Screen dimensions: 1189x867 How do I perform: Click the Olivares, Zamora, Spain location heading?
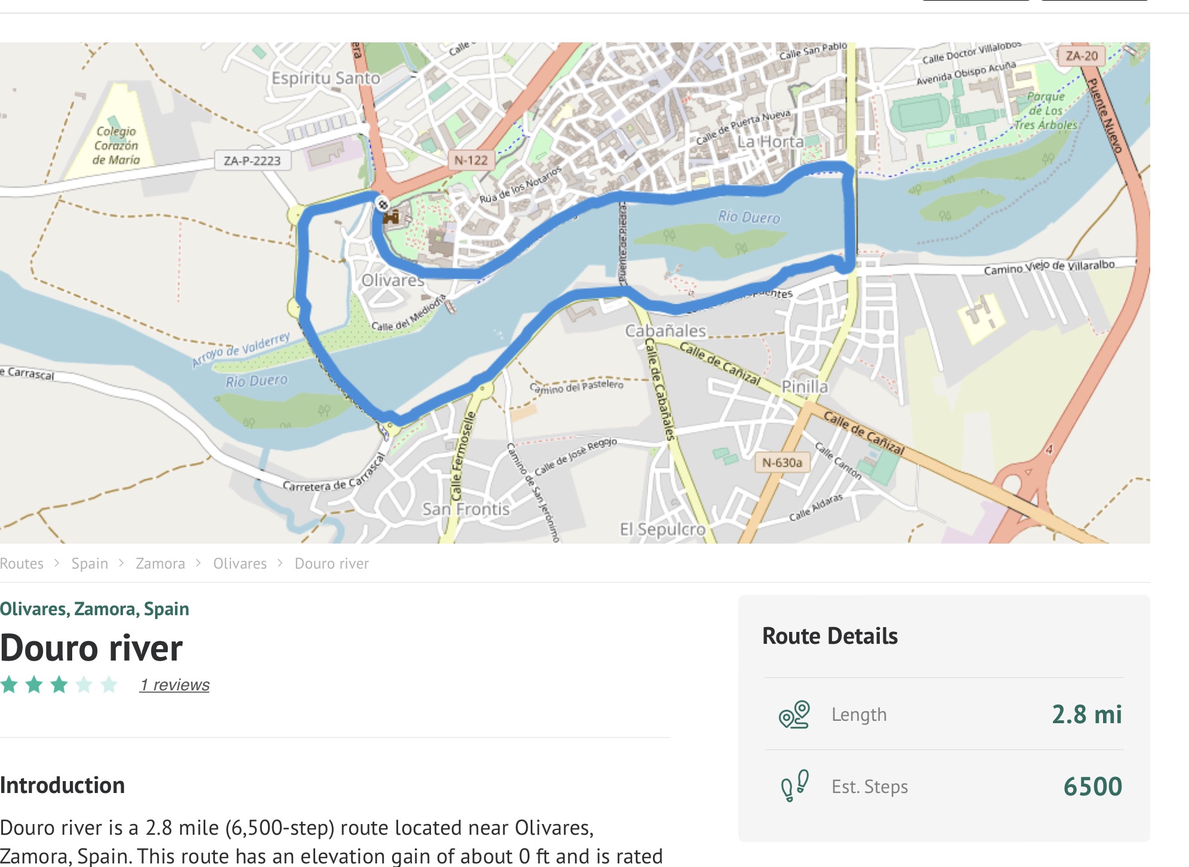(x=94, y=609)
